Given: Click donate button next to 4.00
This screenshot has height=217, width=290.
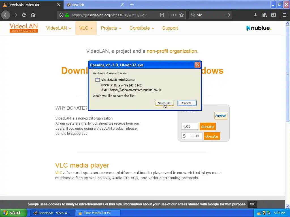Looking at the screenshot, I should pyautogui.click(x=208, y=127).
